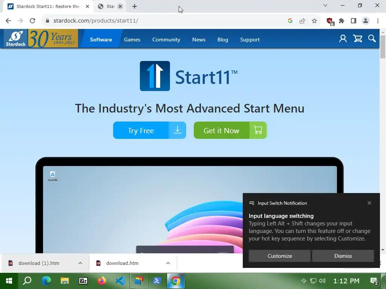Open the new tab plus button
The width and height of the screenshot is (386, 289).
pos(135,6)
